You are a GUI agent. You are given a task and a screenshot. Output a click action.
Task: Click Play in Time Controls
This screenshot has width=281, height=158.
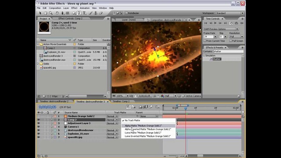216,23
